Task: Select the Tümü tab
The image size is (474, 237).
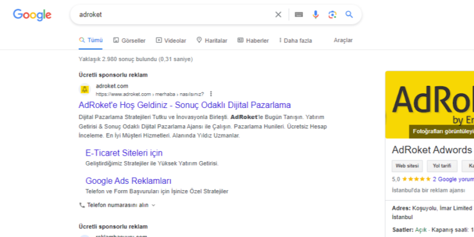Action: 91,40
